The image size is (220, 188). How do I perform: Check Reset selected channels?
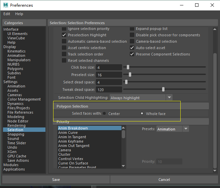(x=64, y=61)
